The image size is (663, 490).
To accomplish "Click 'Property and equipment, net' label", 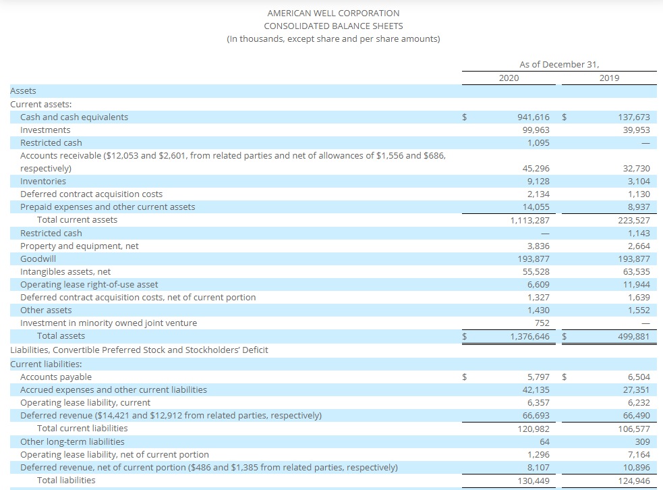I will [x=80, y=246].
